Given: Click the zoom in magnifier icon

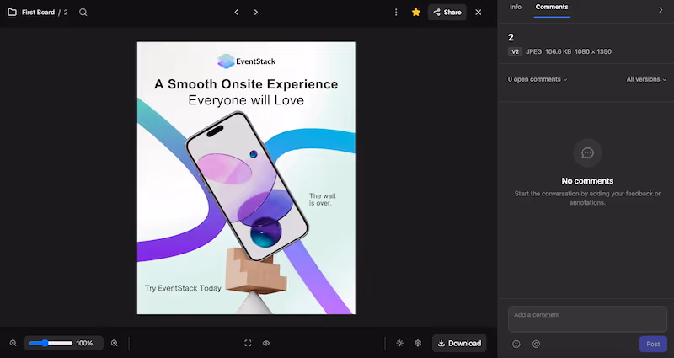Looking at the screenshot, I should point(115,343).
